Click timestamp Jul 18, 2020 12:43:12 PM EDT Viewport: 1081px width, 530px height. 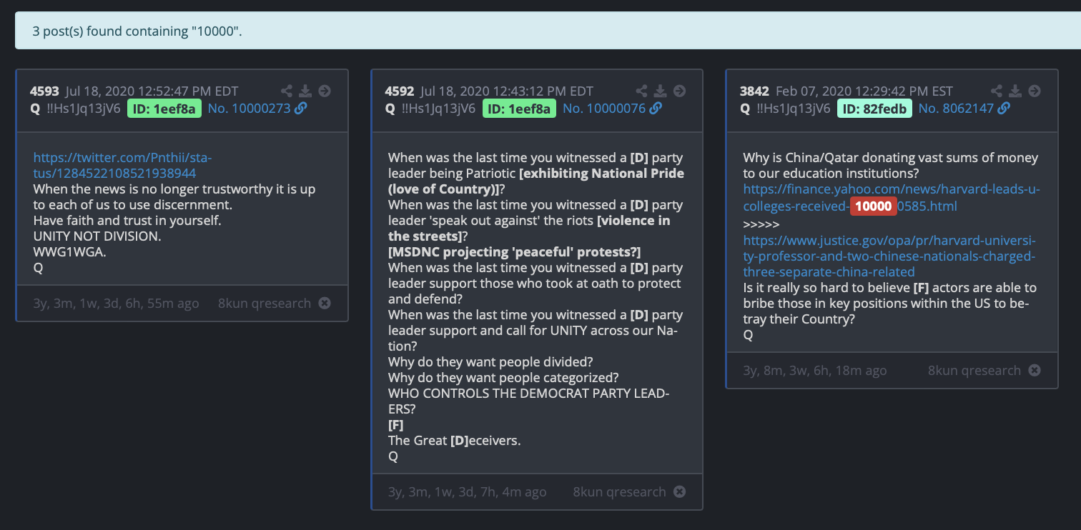tap(507, 91)
